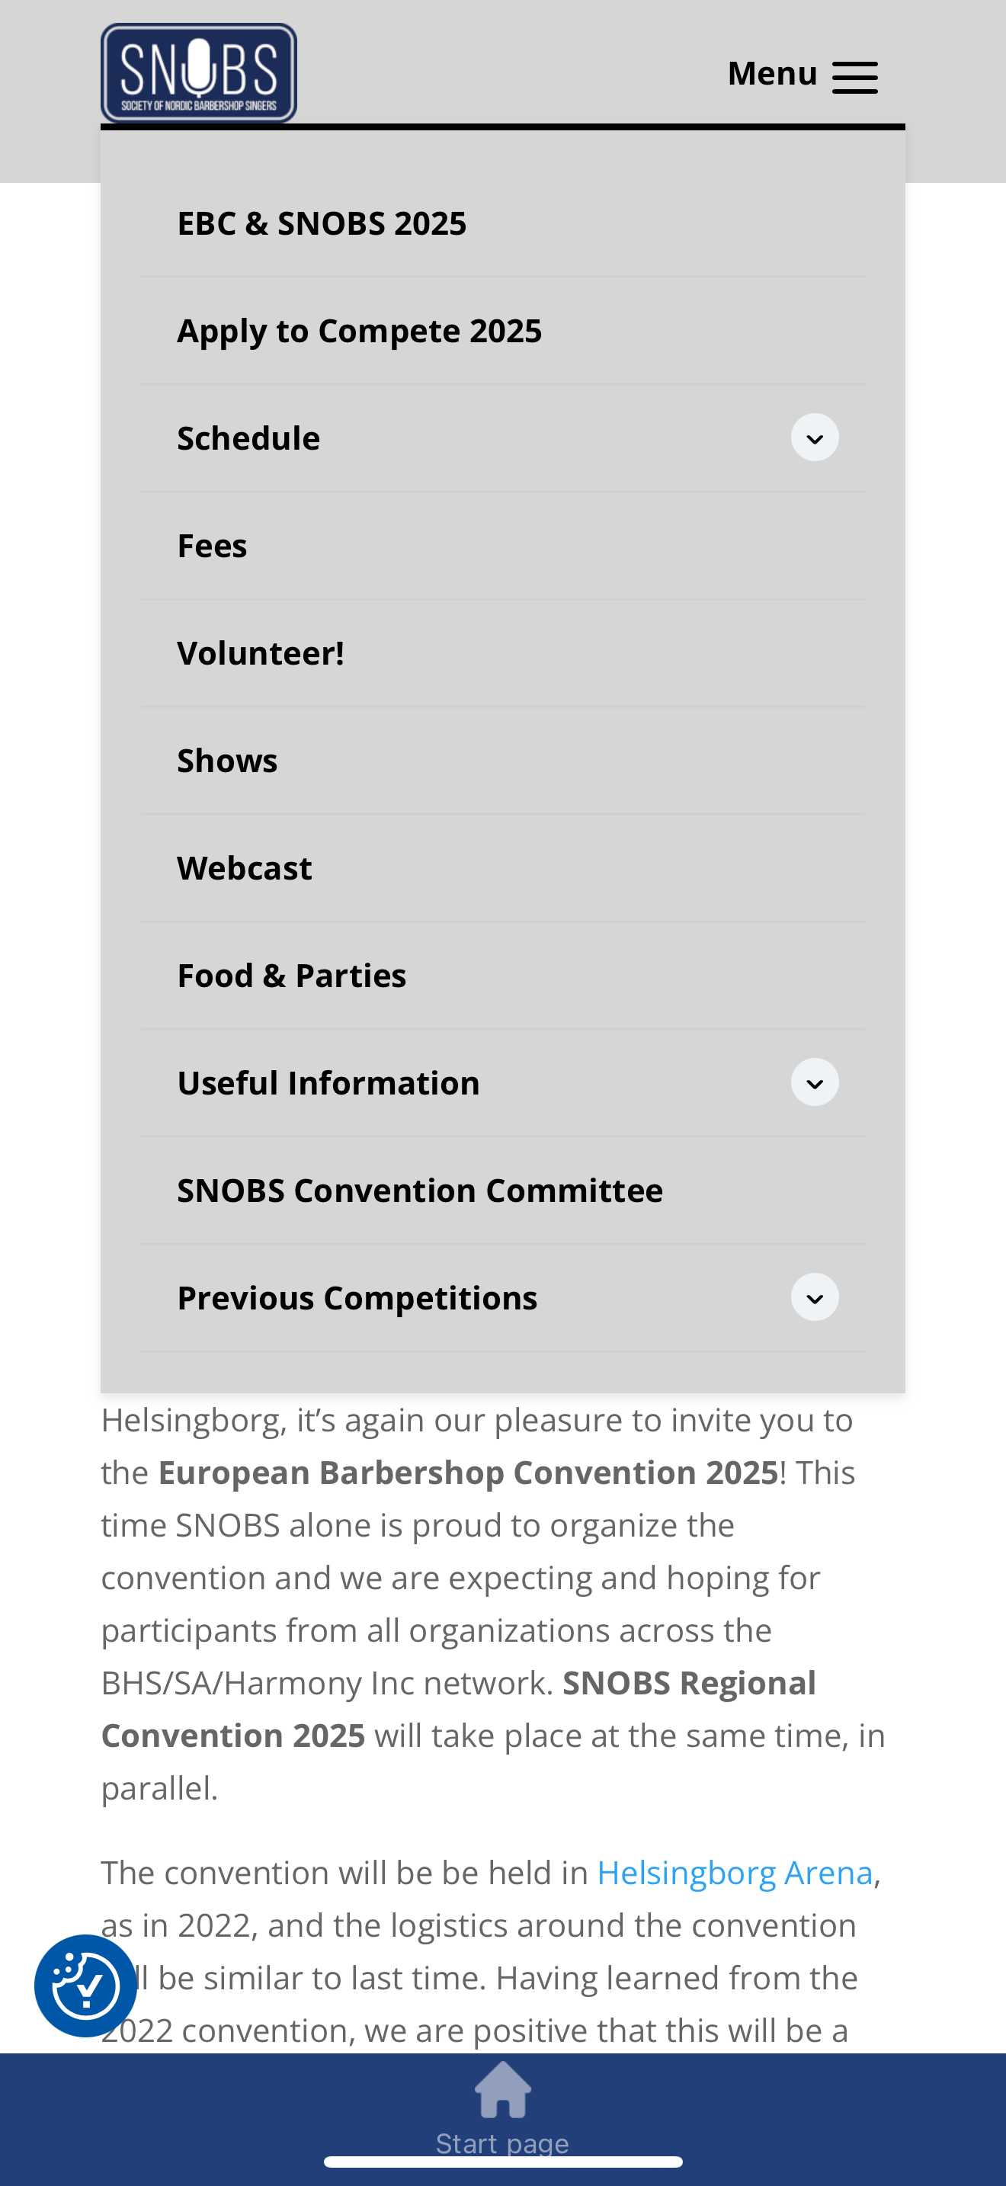Click the Schedule menu label
Image resolution: width=1006 pixels, height=2186 pixels.
(248, 438)
